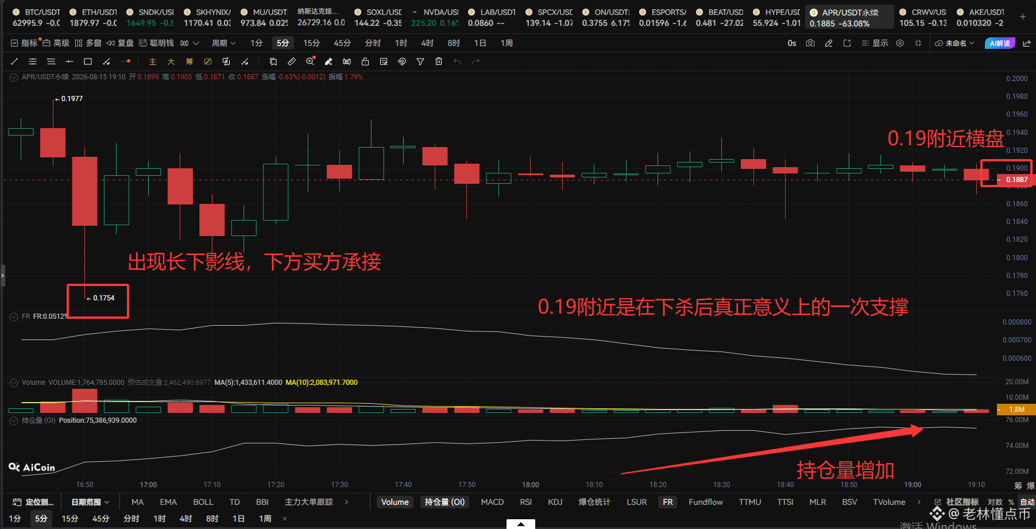Click the 显示 display options button
The width and height of the screenshot is (1036, 529).
[875, 43]
